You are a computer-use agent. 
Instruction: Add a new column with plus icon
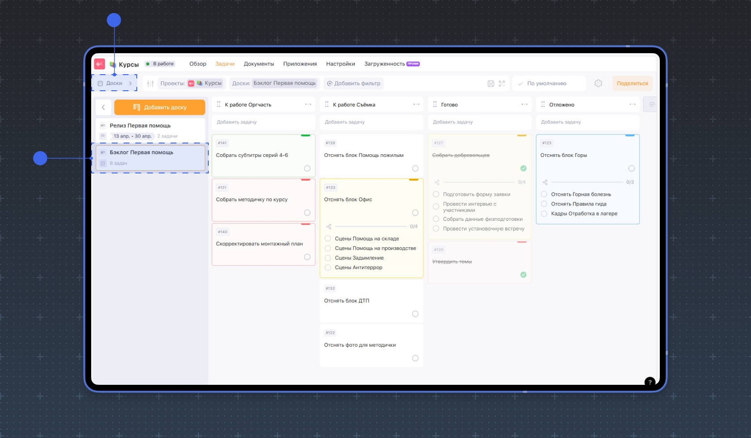(651, 105)
